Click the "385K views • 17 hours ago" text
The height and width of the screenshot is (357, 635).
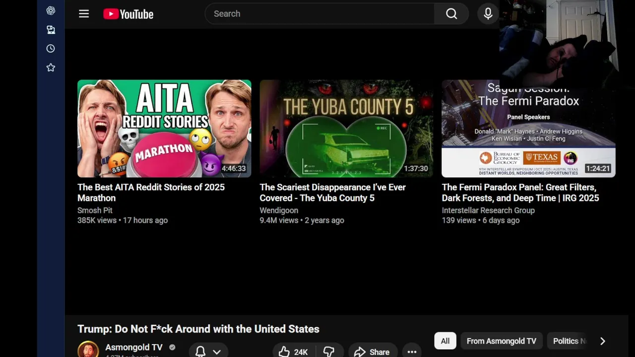(x=123, y=220)
